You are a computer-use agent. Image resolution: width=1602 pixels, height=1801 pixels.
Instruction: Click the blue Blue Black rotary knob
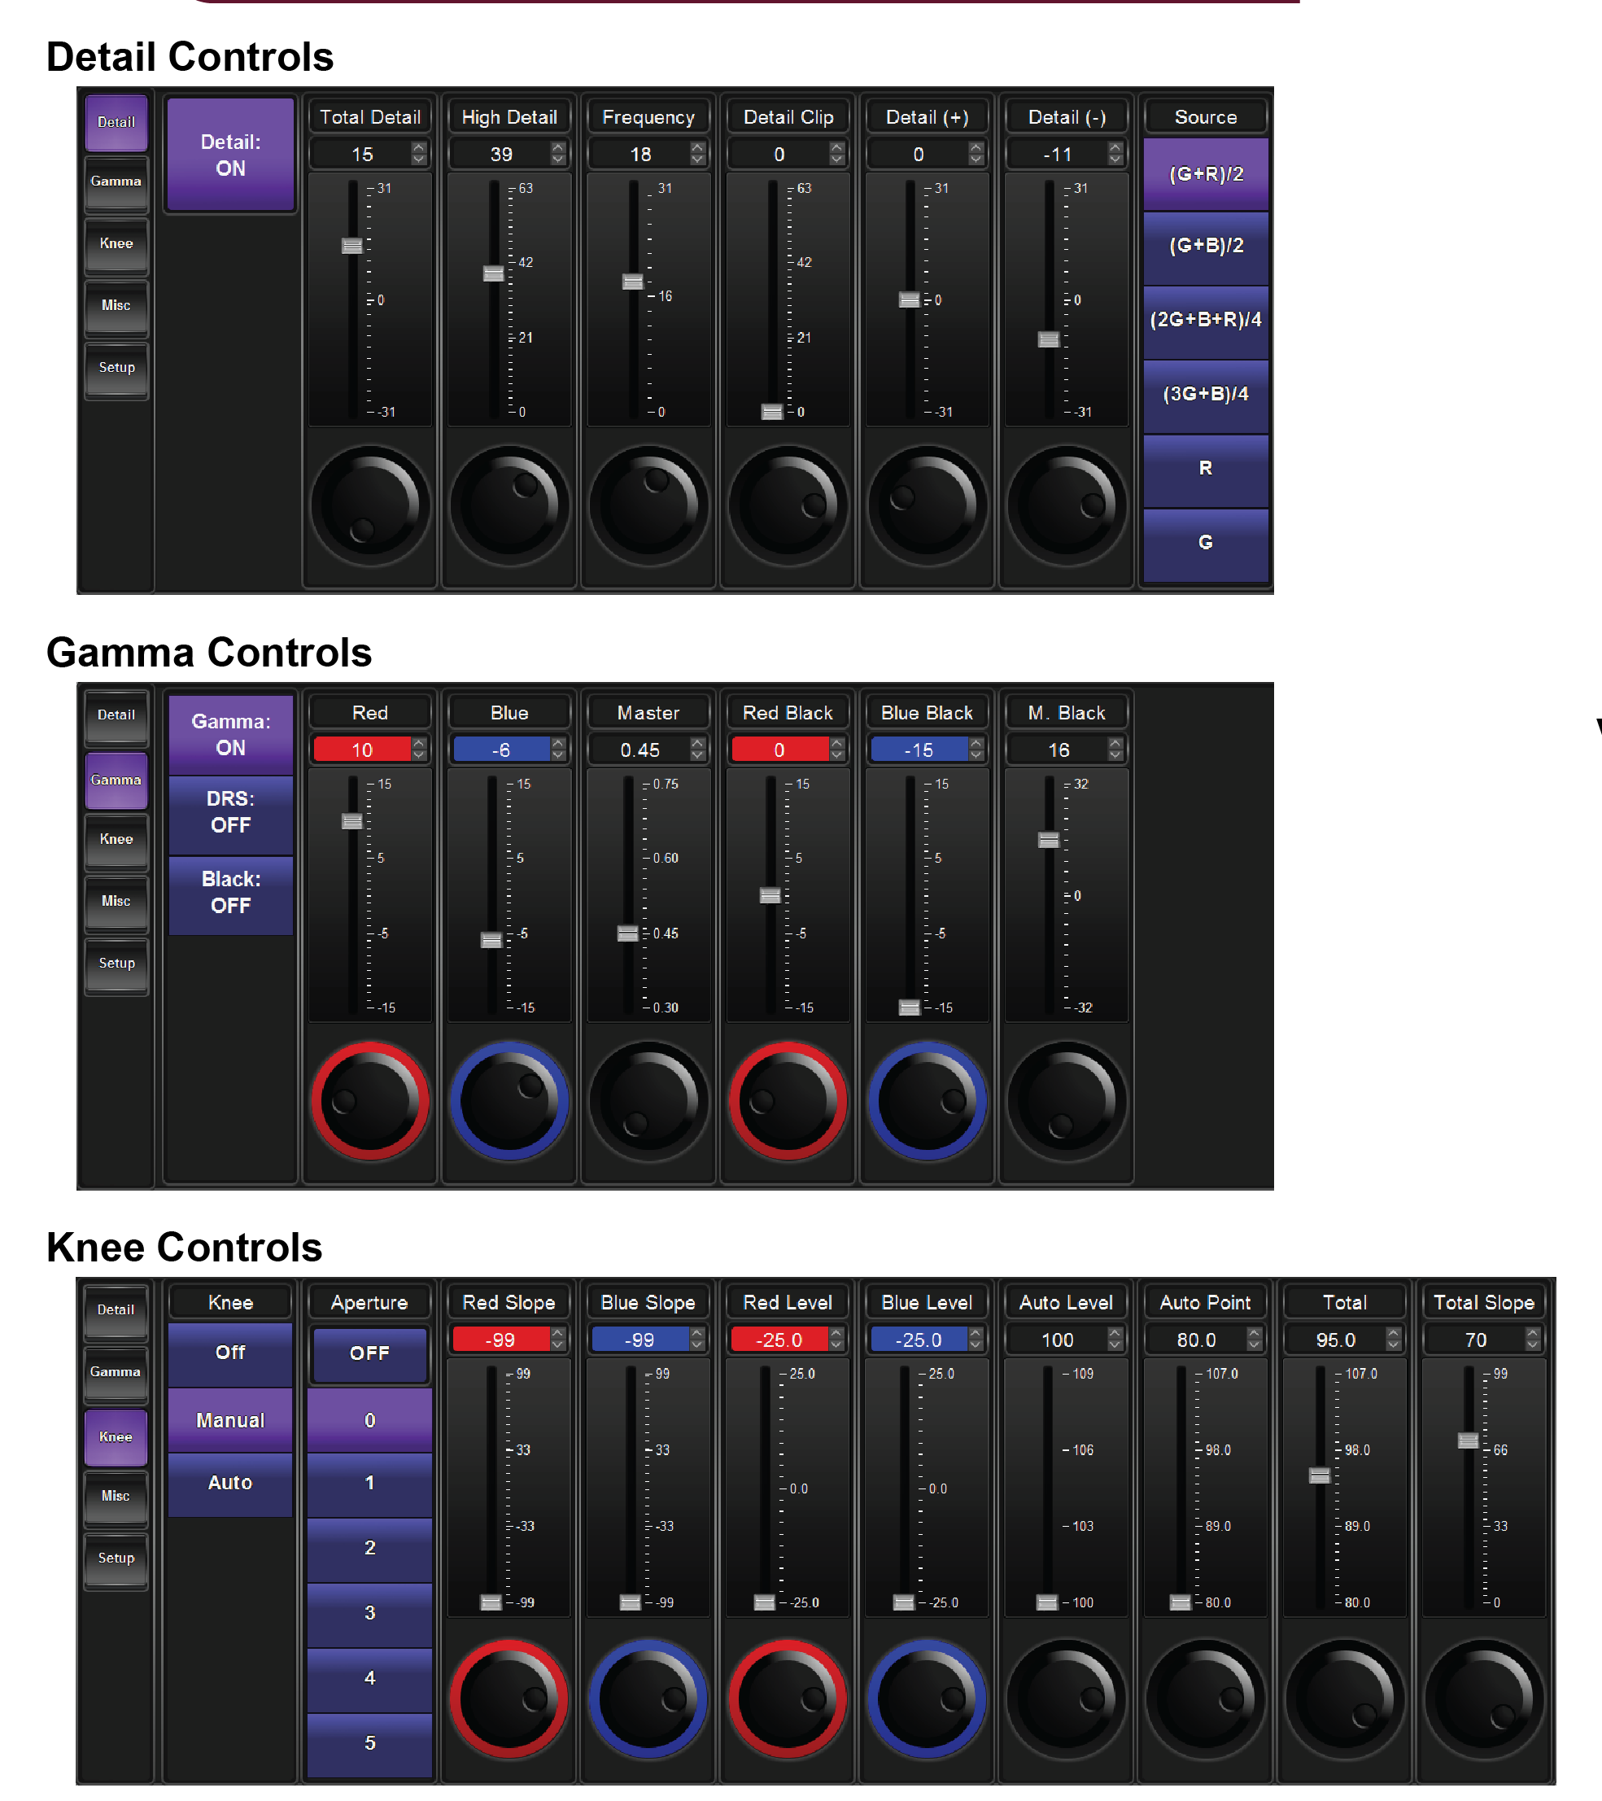click(x=927, y=1101)
